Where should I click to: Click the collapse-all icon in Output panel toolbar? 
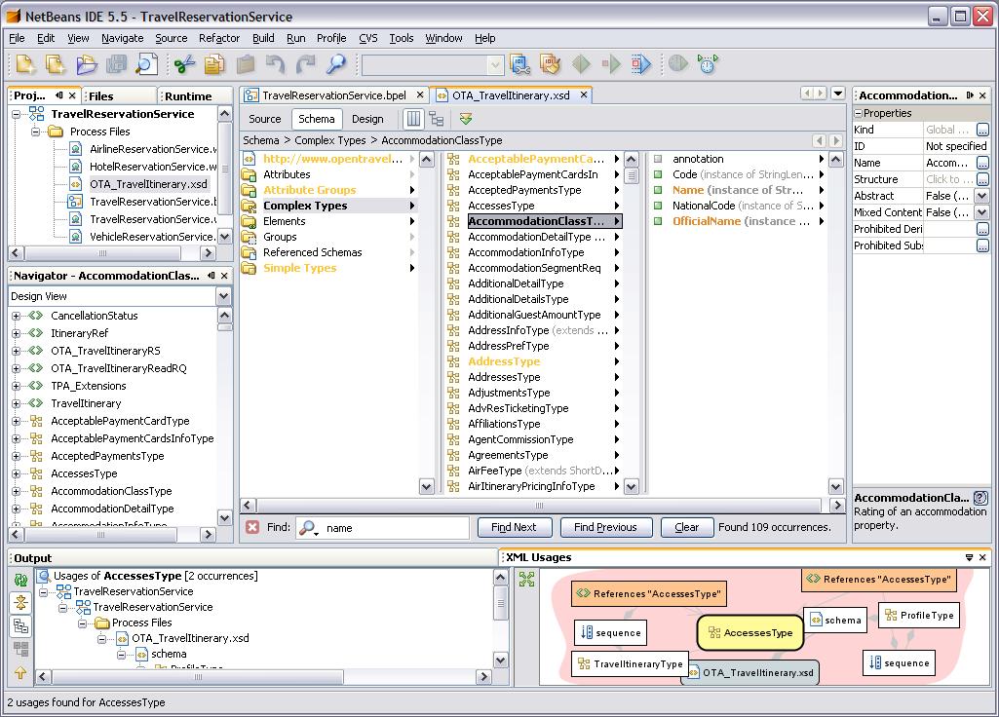[20, 602]
